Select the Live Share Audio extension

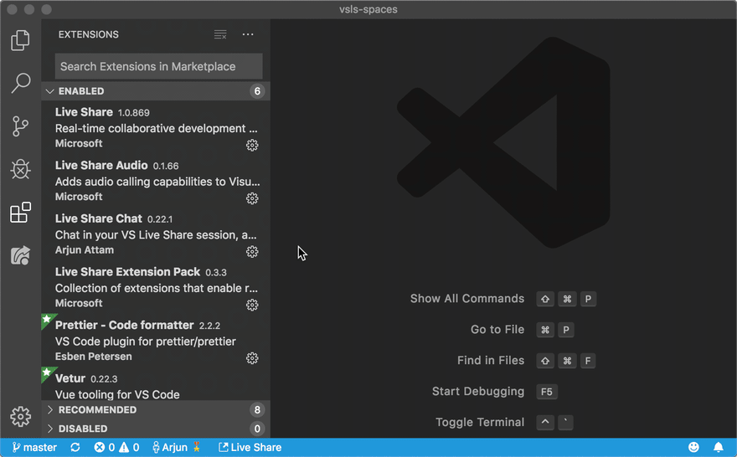coord(156,180)
